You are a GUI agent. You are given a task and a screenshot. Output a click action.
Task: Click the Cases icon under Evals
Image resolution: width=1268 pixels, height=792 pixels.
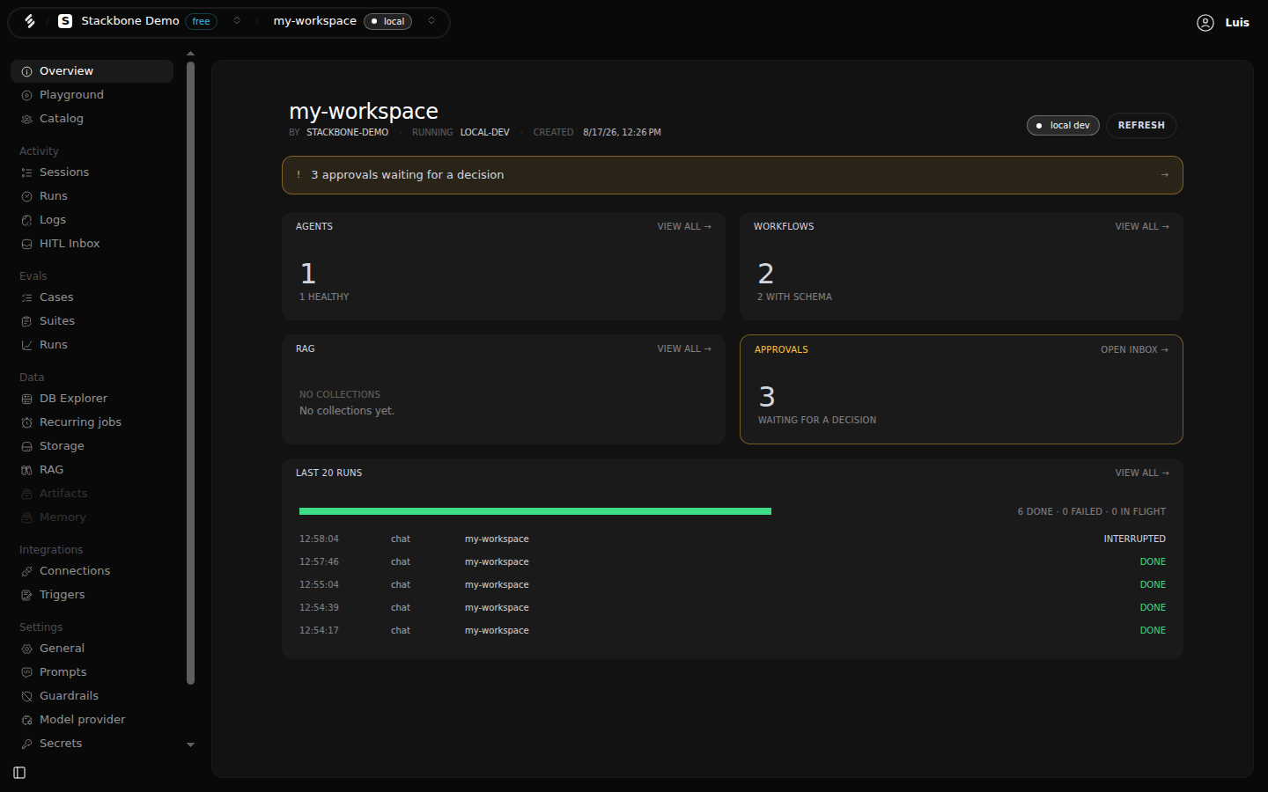[x=27, y=297]
